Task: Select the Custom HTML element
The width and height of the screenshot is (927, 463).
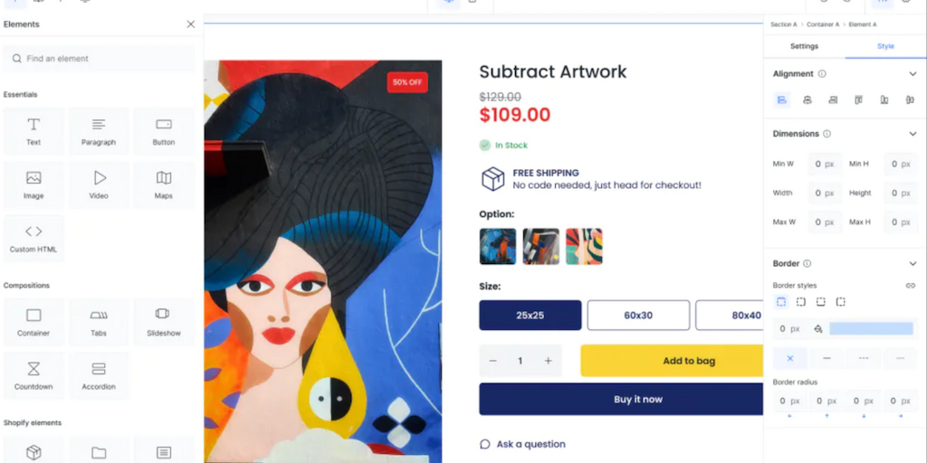Action: (x=33, y=238)
